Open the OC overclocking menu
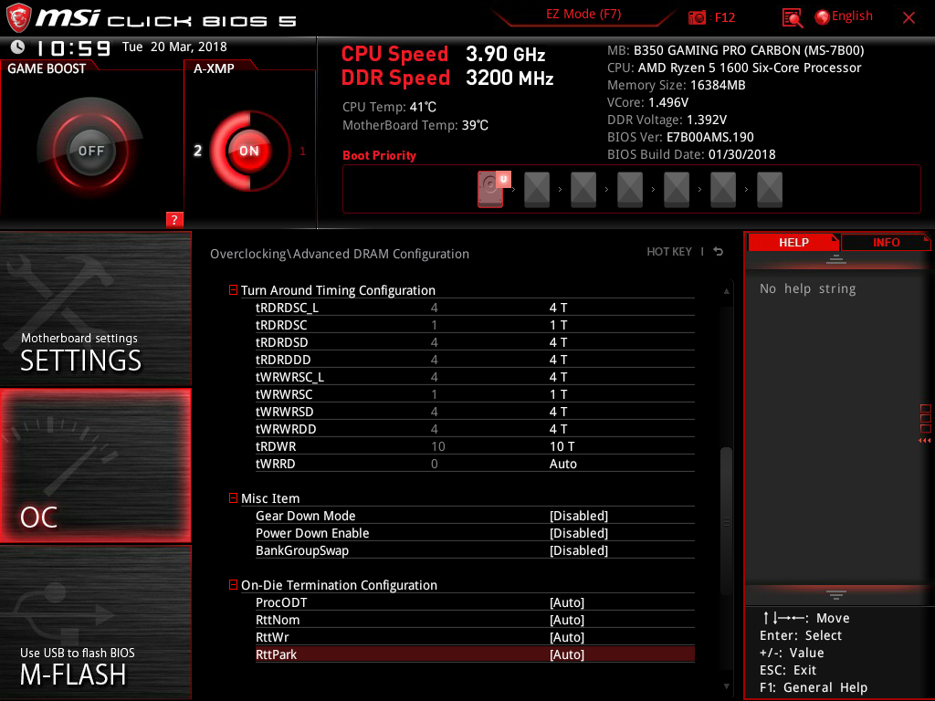Viewport: 935px width, 701px height. (95, 466)
